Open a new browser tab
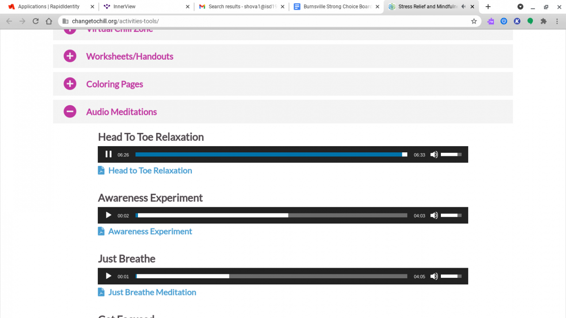This screenshot has width=566, height=318. coord(488,7)
